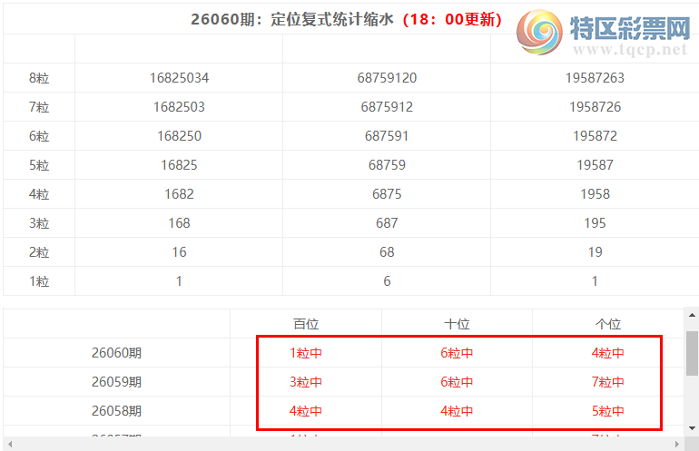Click 4粒中 under 个位 for 26060期
The width and height of the screenshot is (699, 451).
coord(608,353)
